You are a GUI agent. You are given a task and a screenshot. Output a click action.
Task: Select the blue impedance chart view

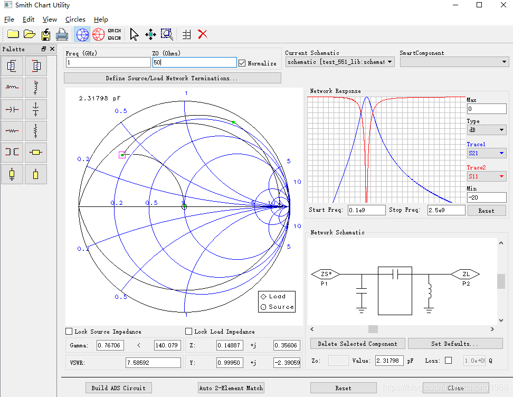pyautogui.click(x=82, y=34)
